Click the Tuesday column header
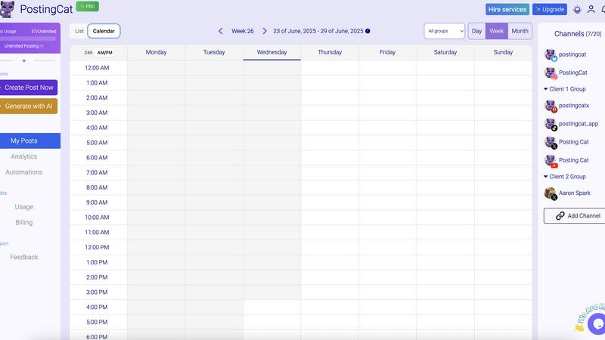The image size is (605, 340). point(214,52)
